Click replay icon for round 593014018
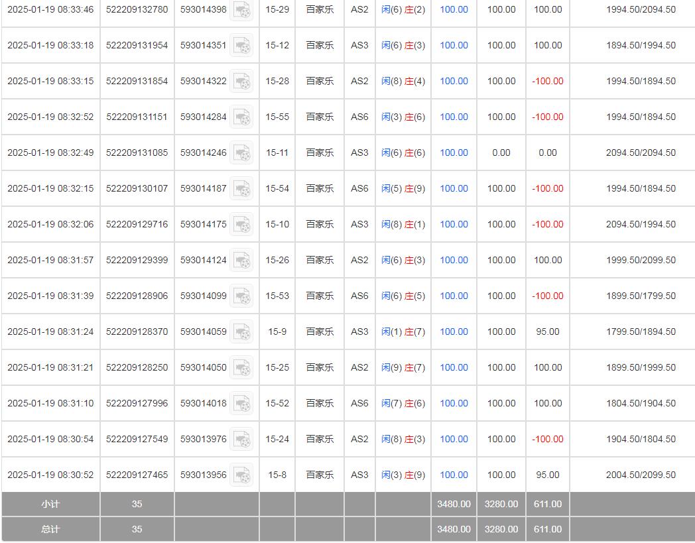The image size is (695, 543). 242,404
